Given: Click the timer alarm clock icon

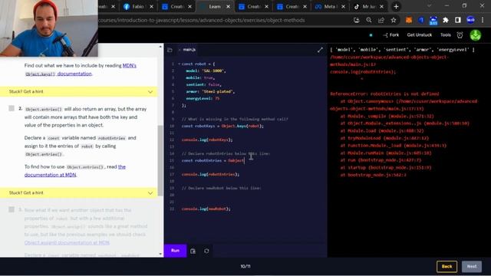Looking at the screenshot, I should [x=460, y=35].
